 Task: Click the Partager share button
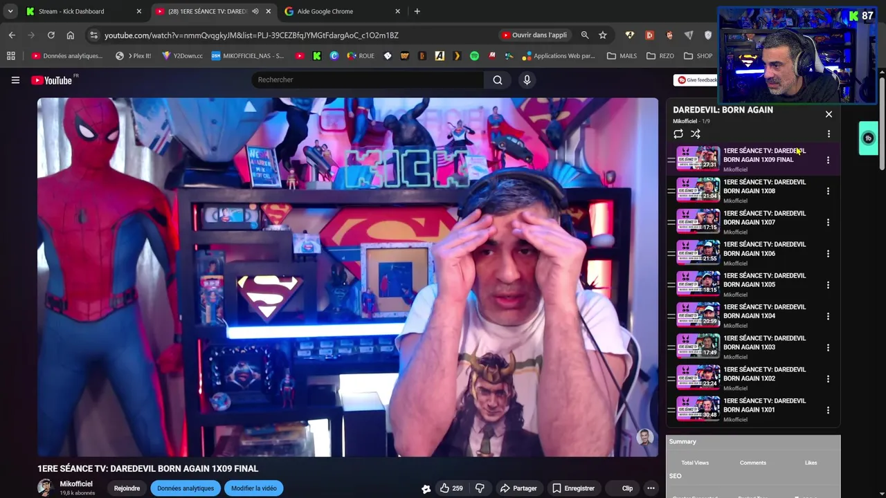point(518,488)
